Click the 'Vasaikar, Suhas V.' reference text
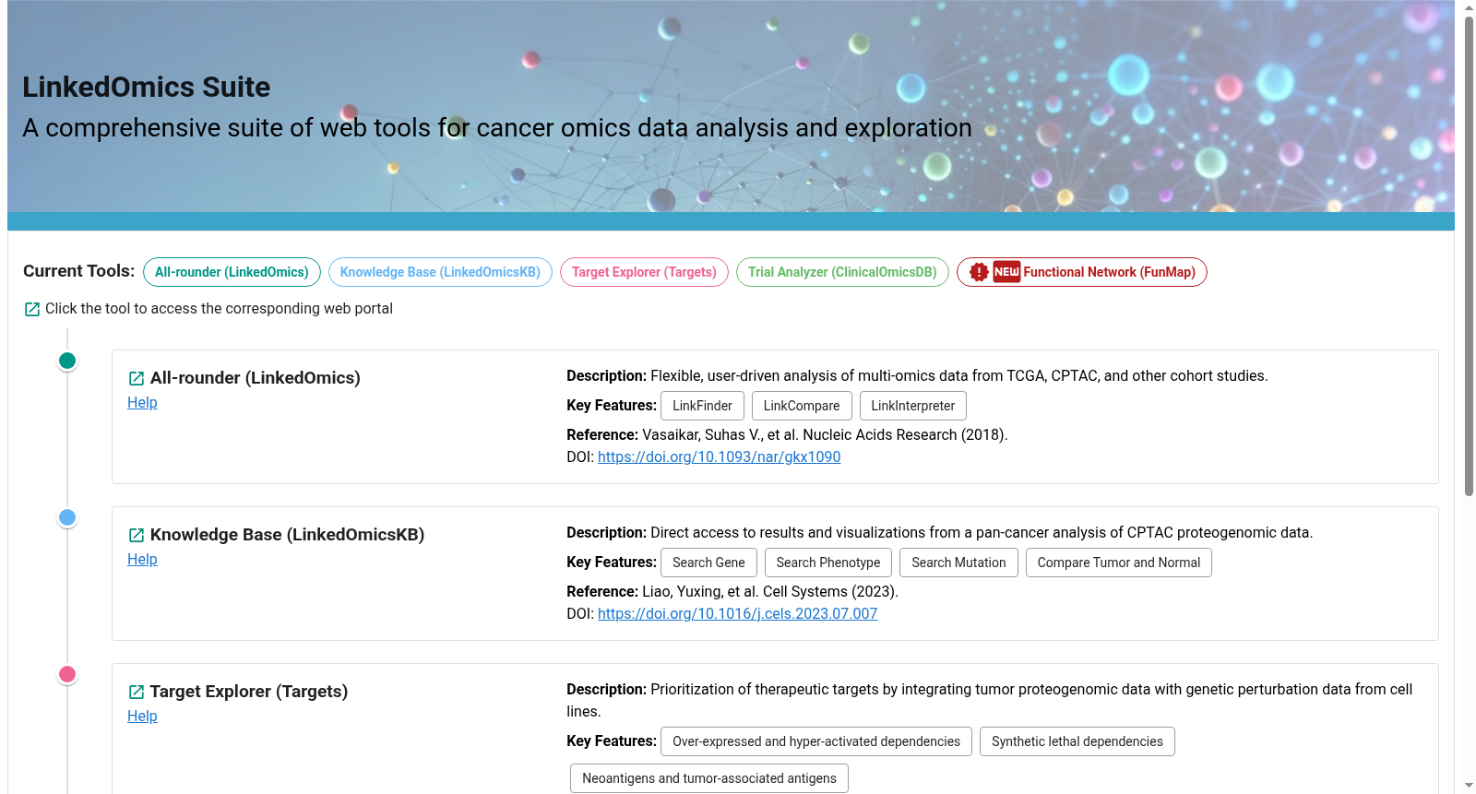The width and height of the screenshot is (1476, 794). [702, 435]
